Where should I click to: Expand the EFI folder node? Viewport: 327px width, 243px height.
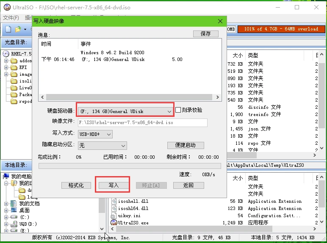pyautogui.click(x=6, y=67)
